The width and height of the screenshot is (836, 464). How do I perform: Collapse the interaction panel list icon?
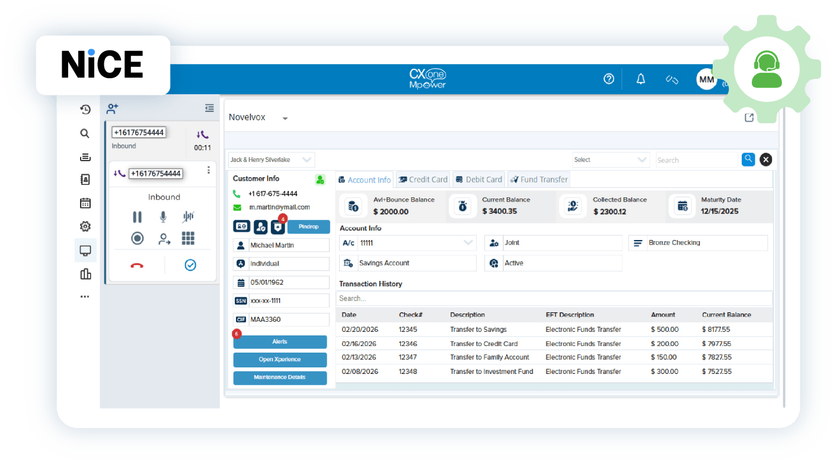(209, 108)
